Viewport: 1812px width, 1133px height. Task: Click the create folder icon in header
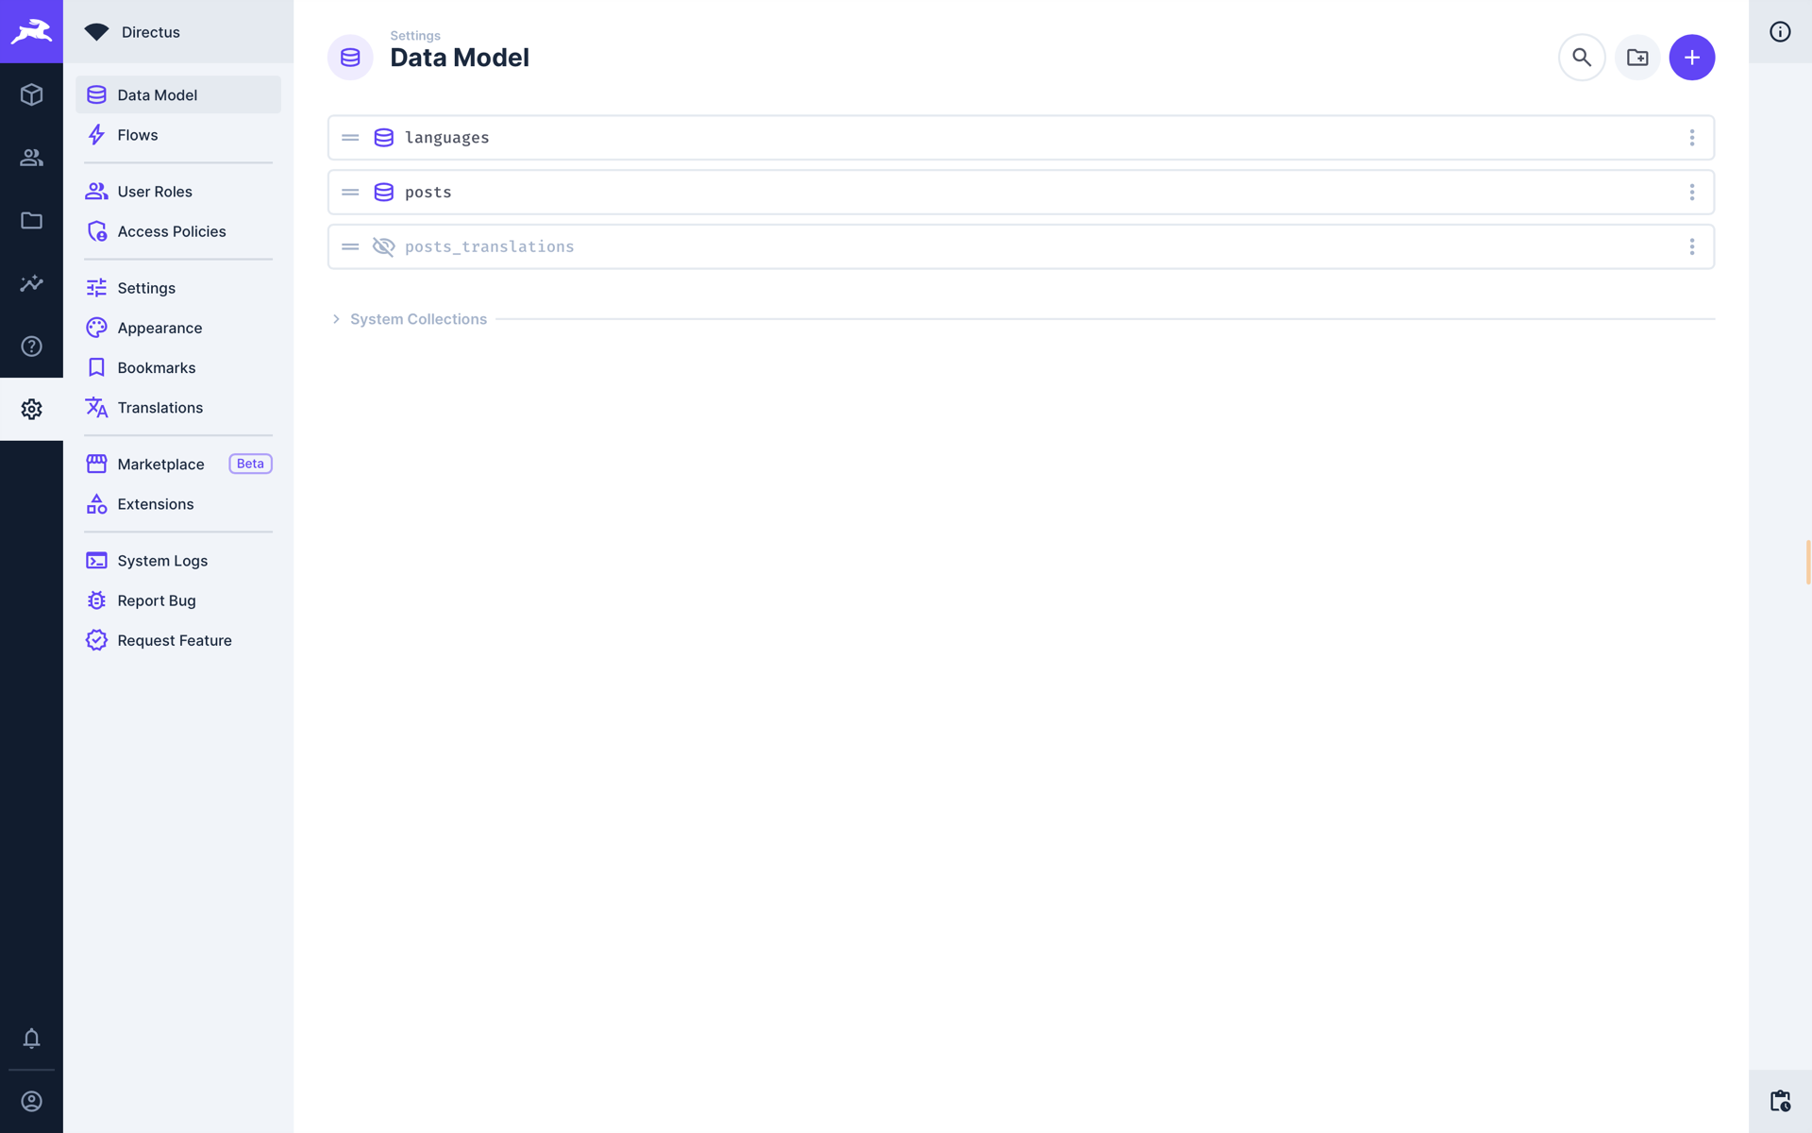1637,57
